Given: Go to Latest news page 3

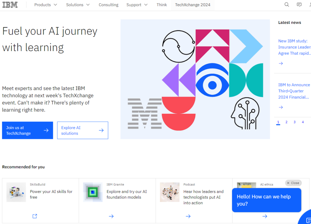Looking at the screenshot, I should coord(295,122).
